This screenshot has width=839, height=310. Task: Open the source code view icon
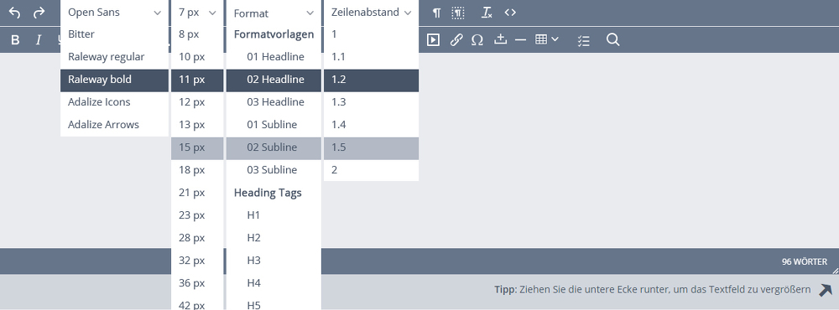[510, 13]
